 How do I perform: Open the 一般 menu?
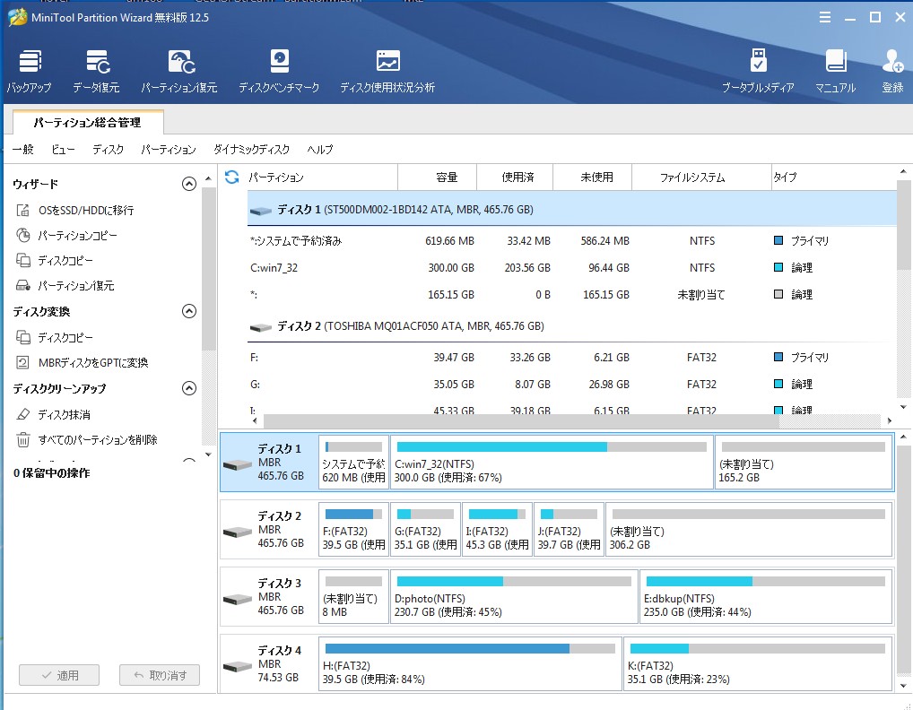tap(22, 150)
